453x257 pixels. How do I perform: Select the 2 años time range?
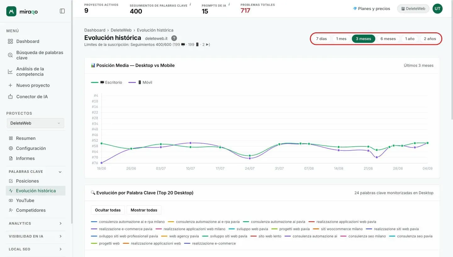(430, 39)
